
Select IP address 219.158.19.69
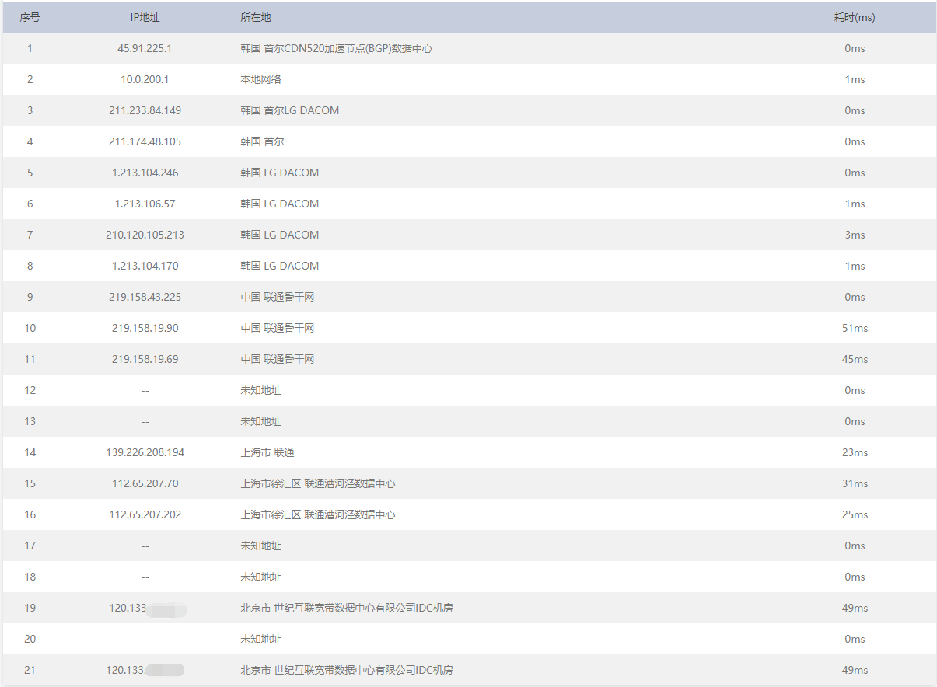145,359
